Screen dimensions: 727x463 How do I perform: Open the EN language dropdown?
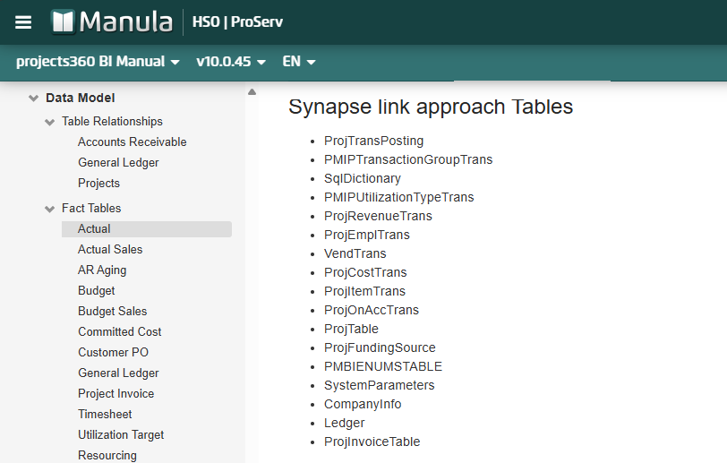pos(299,62)
